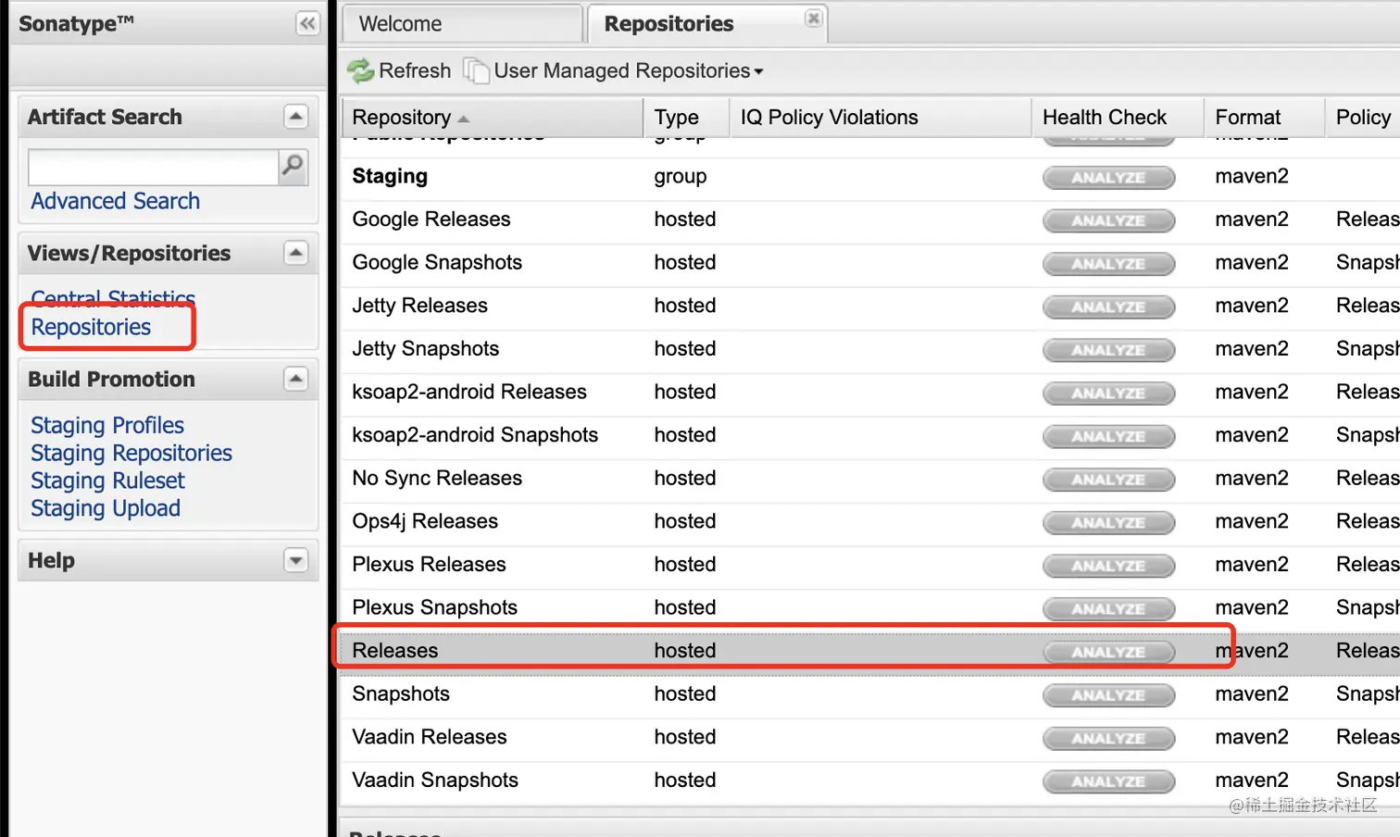Select the Ops4j Releases repository name
Image resolution: width=1400 pixels, height=837 pixels.
(x=425, y=521)
